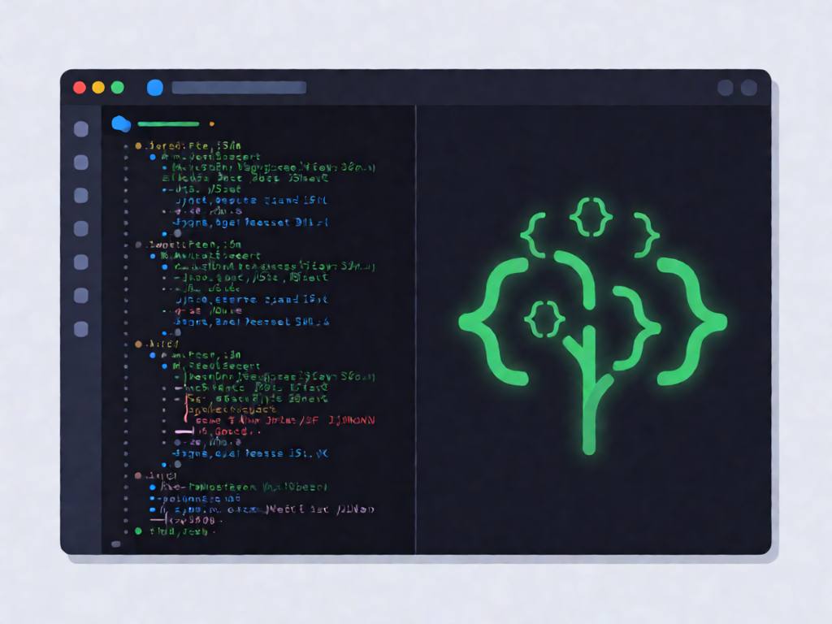Expand the top orange root node of the code tree
Screen dimensions: 832x624
(138, 146)
